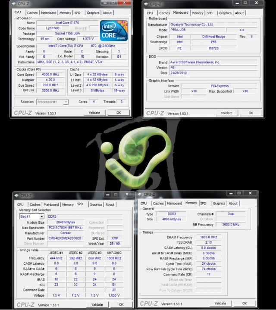Click the Name field 'Intel Core i7 870'
The image size is (276, 310).
coord(67,23)
